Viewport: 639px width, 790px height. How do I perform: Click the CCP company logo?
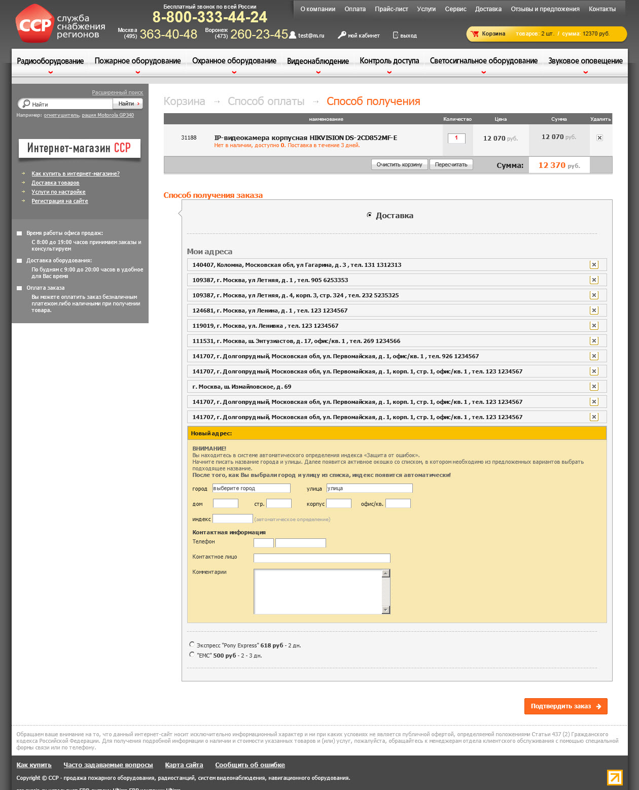(x=34, y=24)
